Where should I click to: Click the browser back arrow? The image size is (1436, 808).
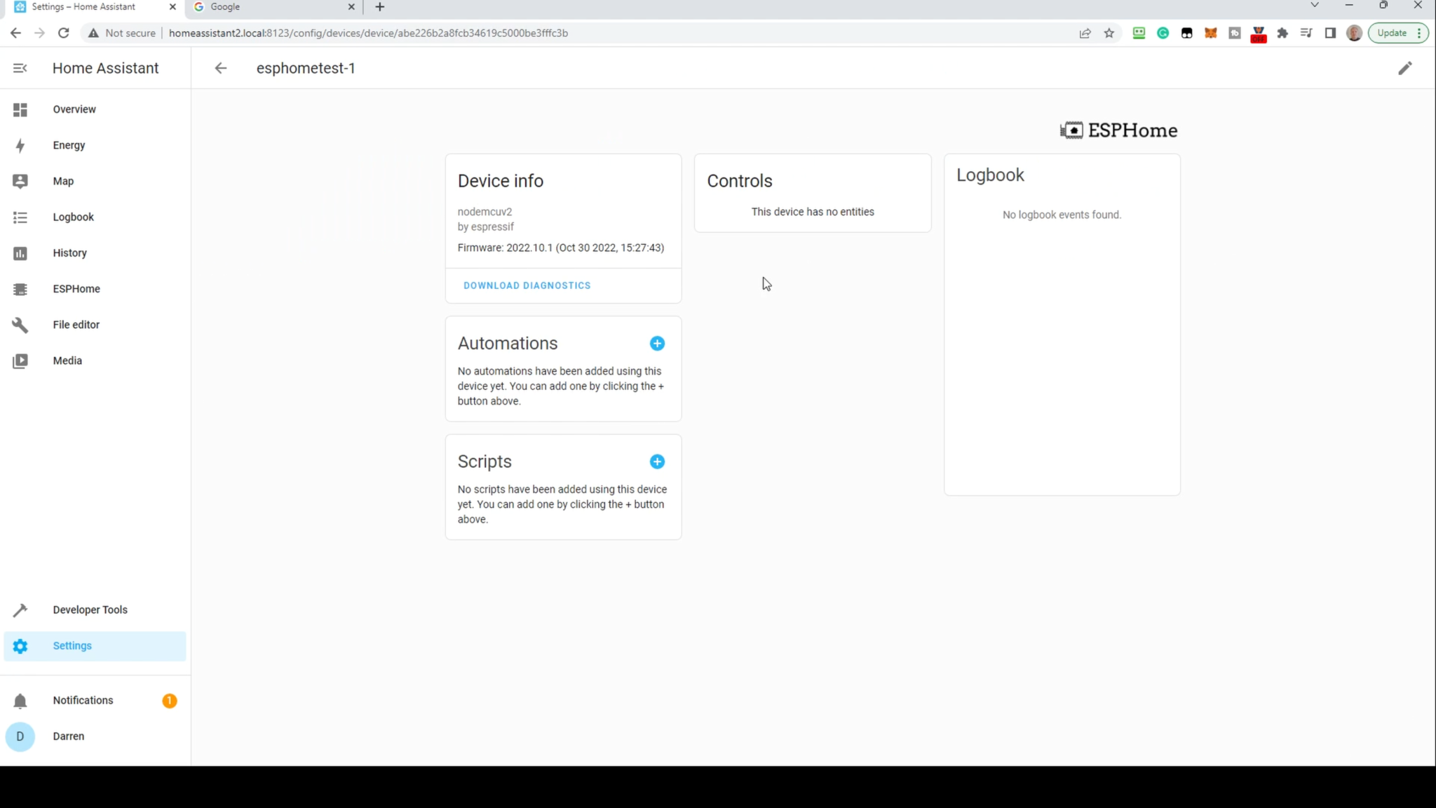15,33
